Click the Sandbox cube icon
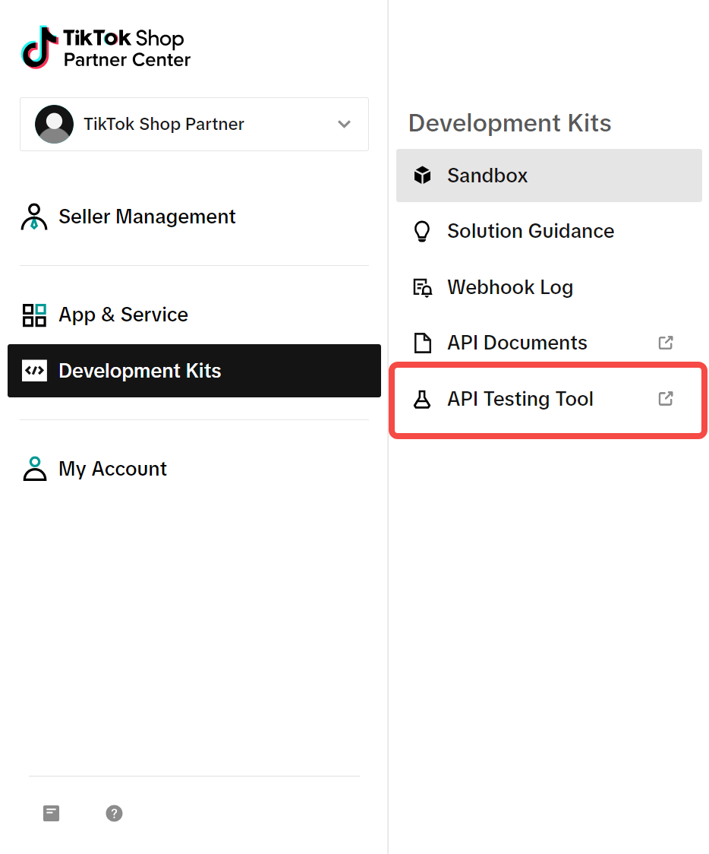 pyautogui.click(x=422, y=176)
